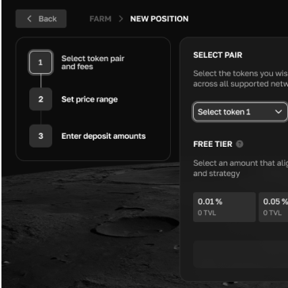Open the Select token 1 dropdown

click(x=240, y=112)
